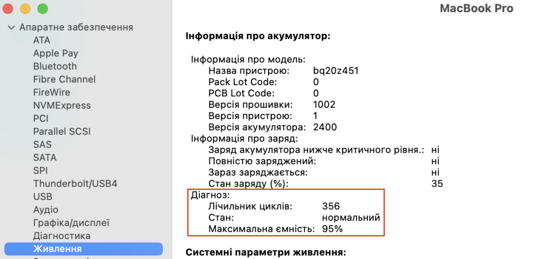The height and width of the screenshot is (259, 559).
Task: Show Thunderbolt/USB4 details
Action: pos(75,184)
